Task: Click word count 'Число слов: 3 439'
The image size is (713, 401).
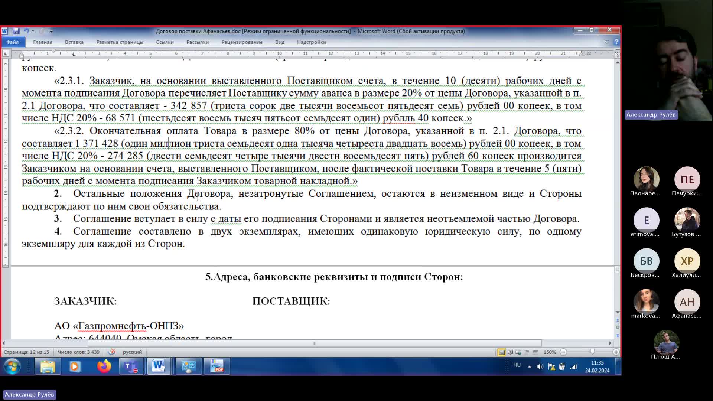Action: [x=79, y=352]
